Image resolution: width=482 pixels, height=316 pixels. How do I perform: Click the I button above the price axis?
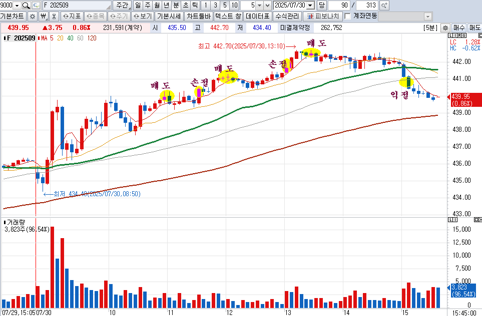(x=455, y=36)
